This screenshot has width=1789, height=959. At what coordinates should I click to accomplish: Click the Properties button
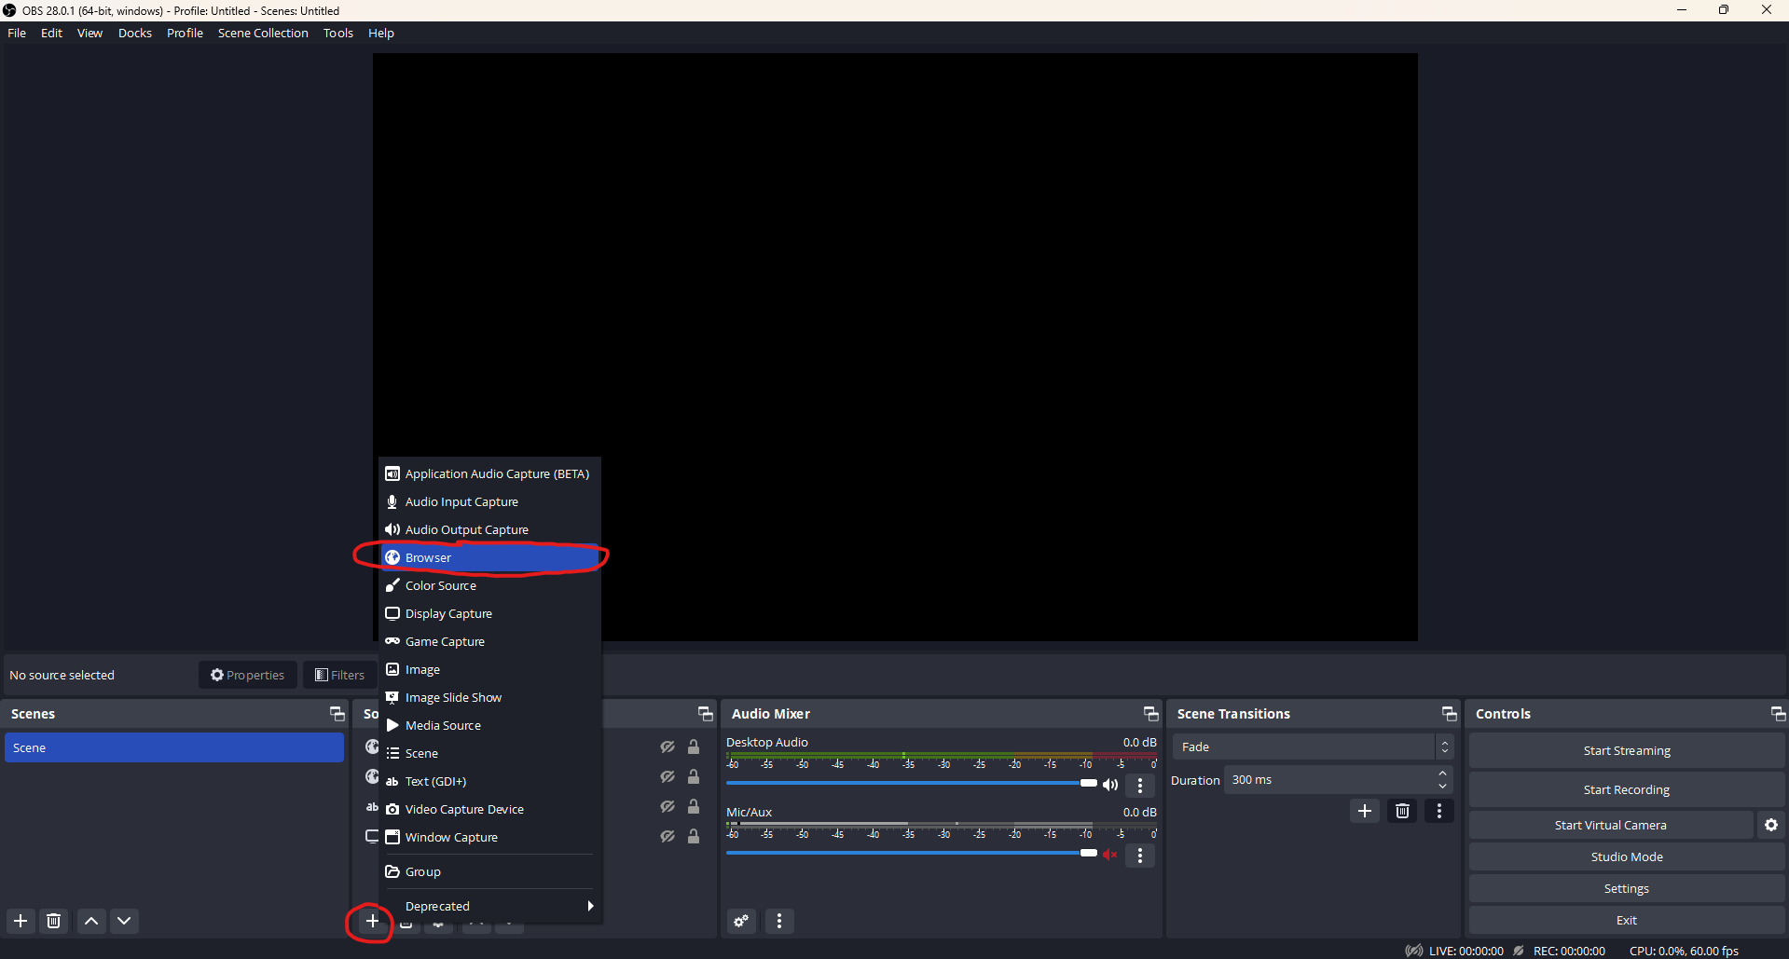[248, 675]
